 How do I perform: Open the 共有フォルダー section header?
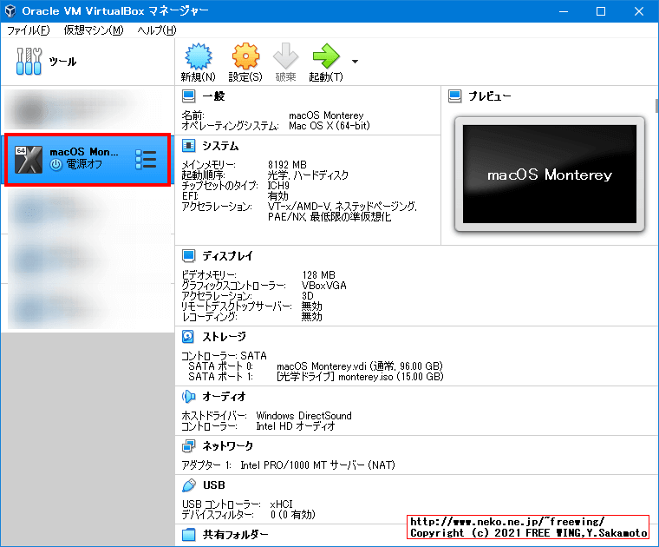coord(235,535)
